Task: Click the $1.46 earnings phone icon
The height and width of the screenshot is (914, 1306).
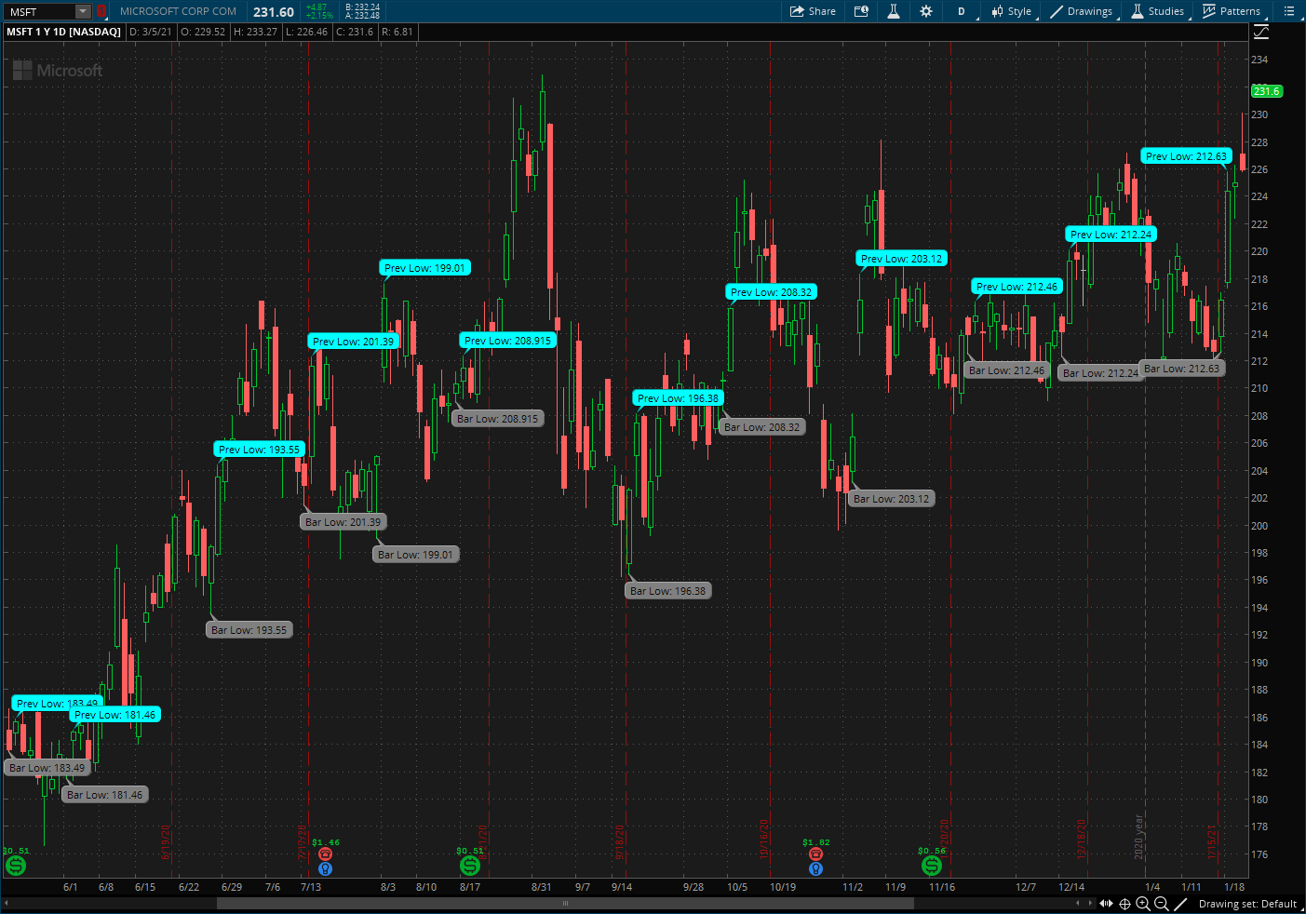Action: point(325,854)
